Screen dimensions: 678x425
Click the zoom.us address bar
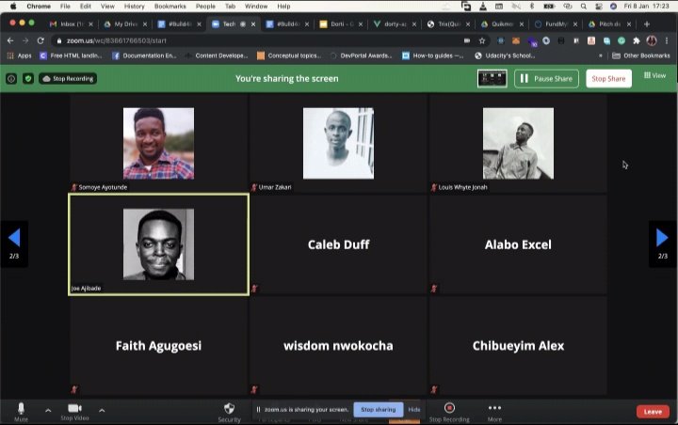pos(260,40)
